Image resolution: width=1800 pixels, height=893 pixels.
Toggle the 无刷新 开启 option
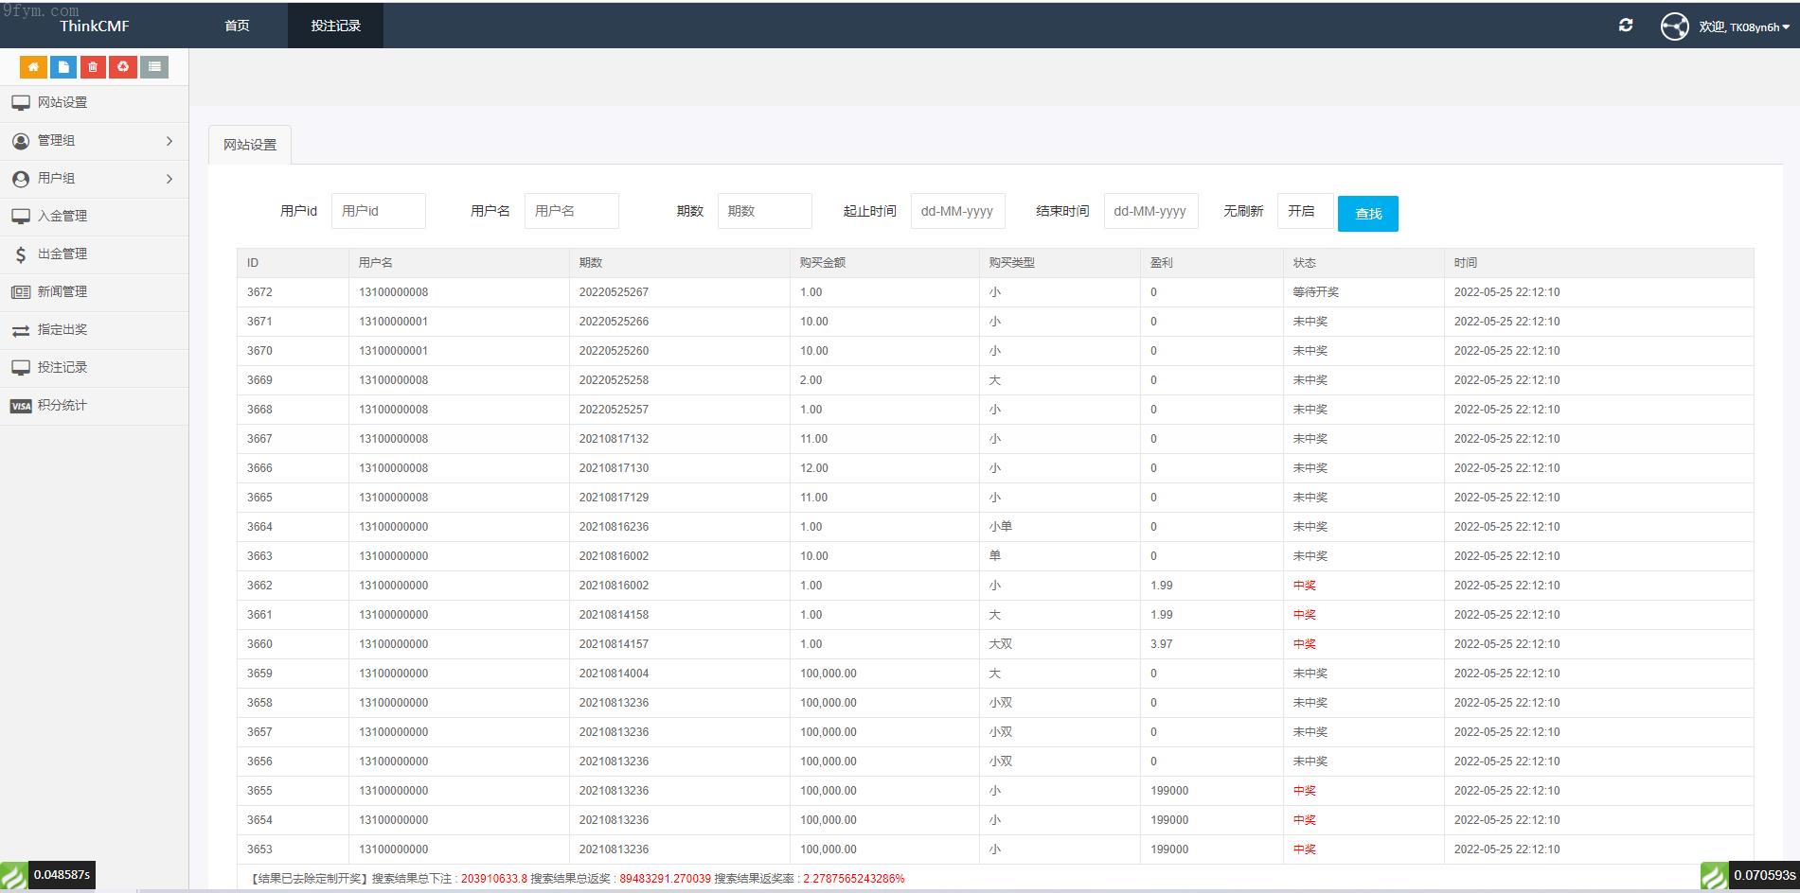click(x=1304, y=211)
